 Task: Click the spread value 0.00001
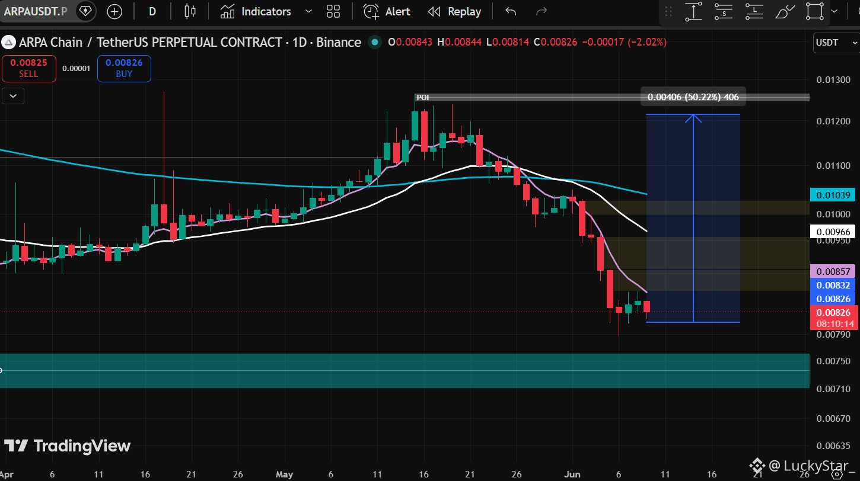click(77, 68)
